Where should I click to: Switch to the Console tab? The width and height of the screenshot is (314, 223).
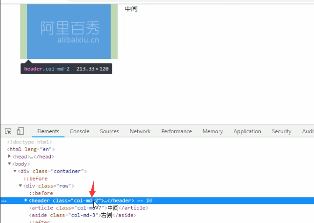[80, 131]
